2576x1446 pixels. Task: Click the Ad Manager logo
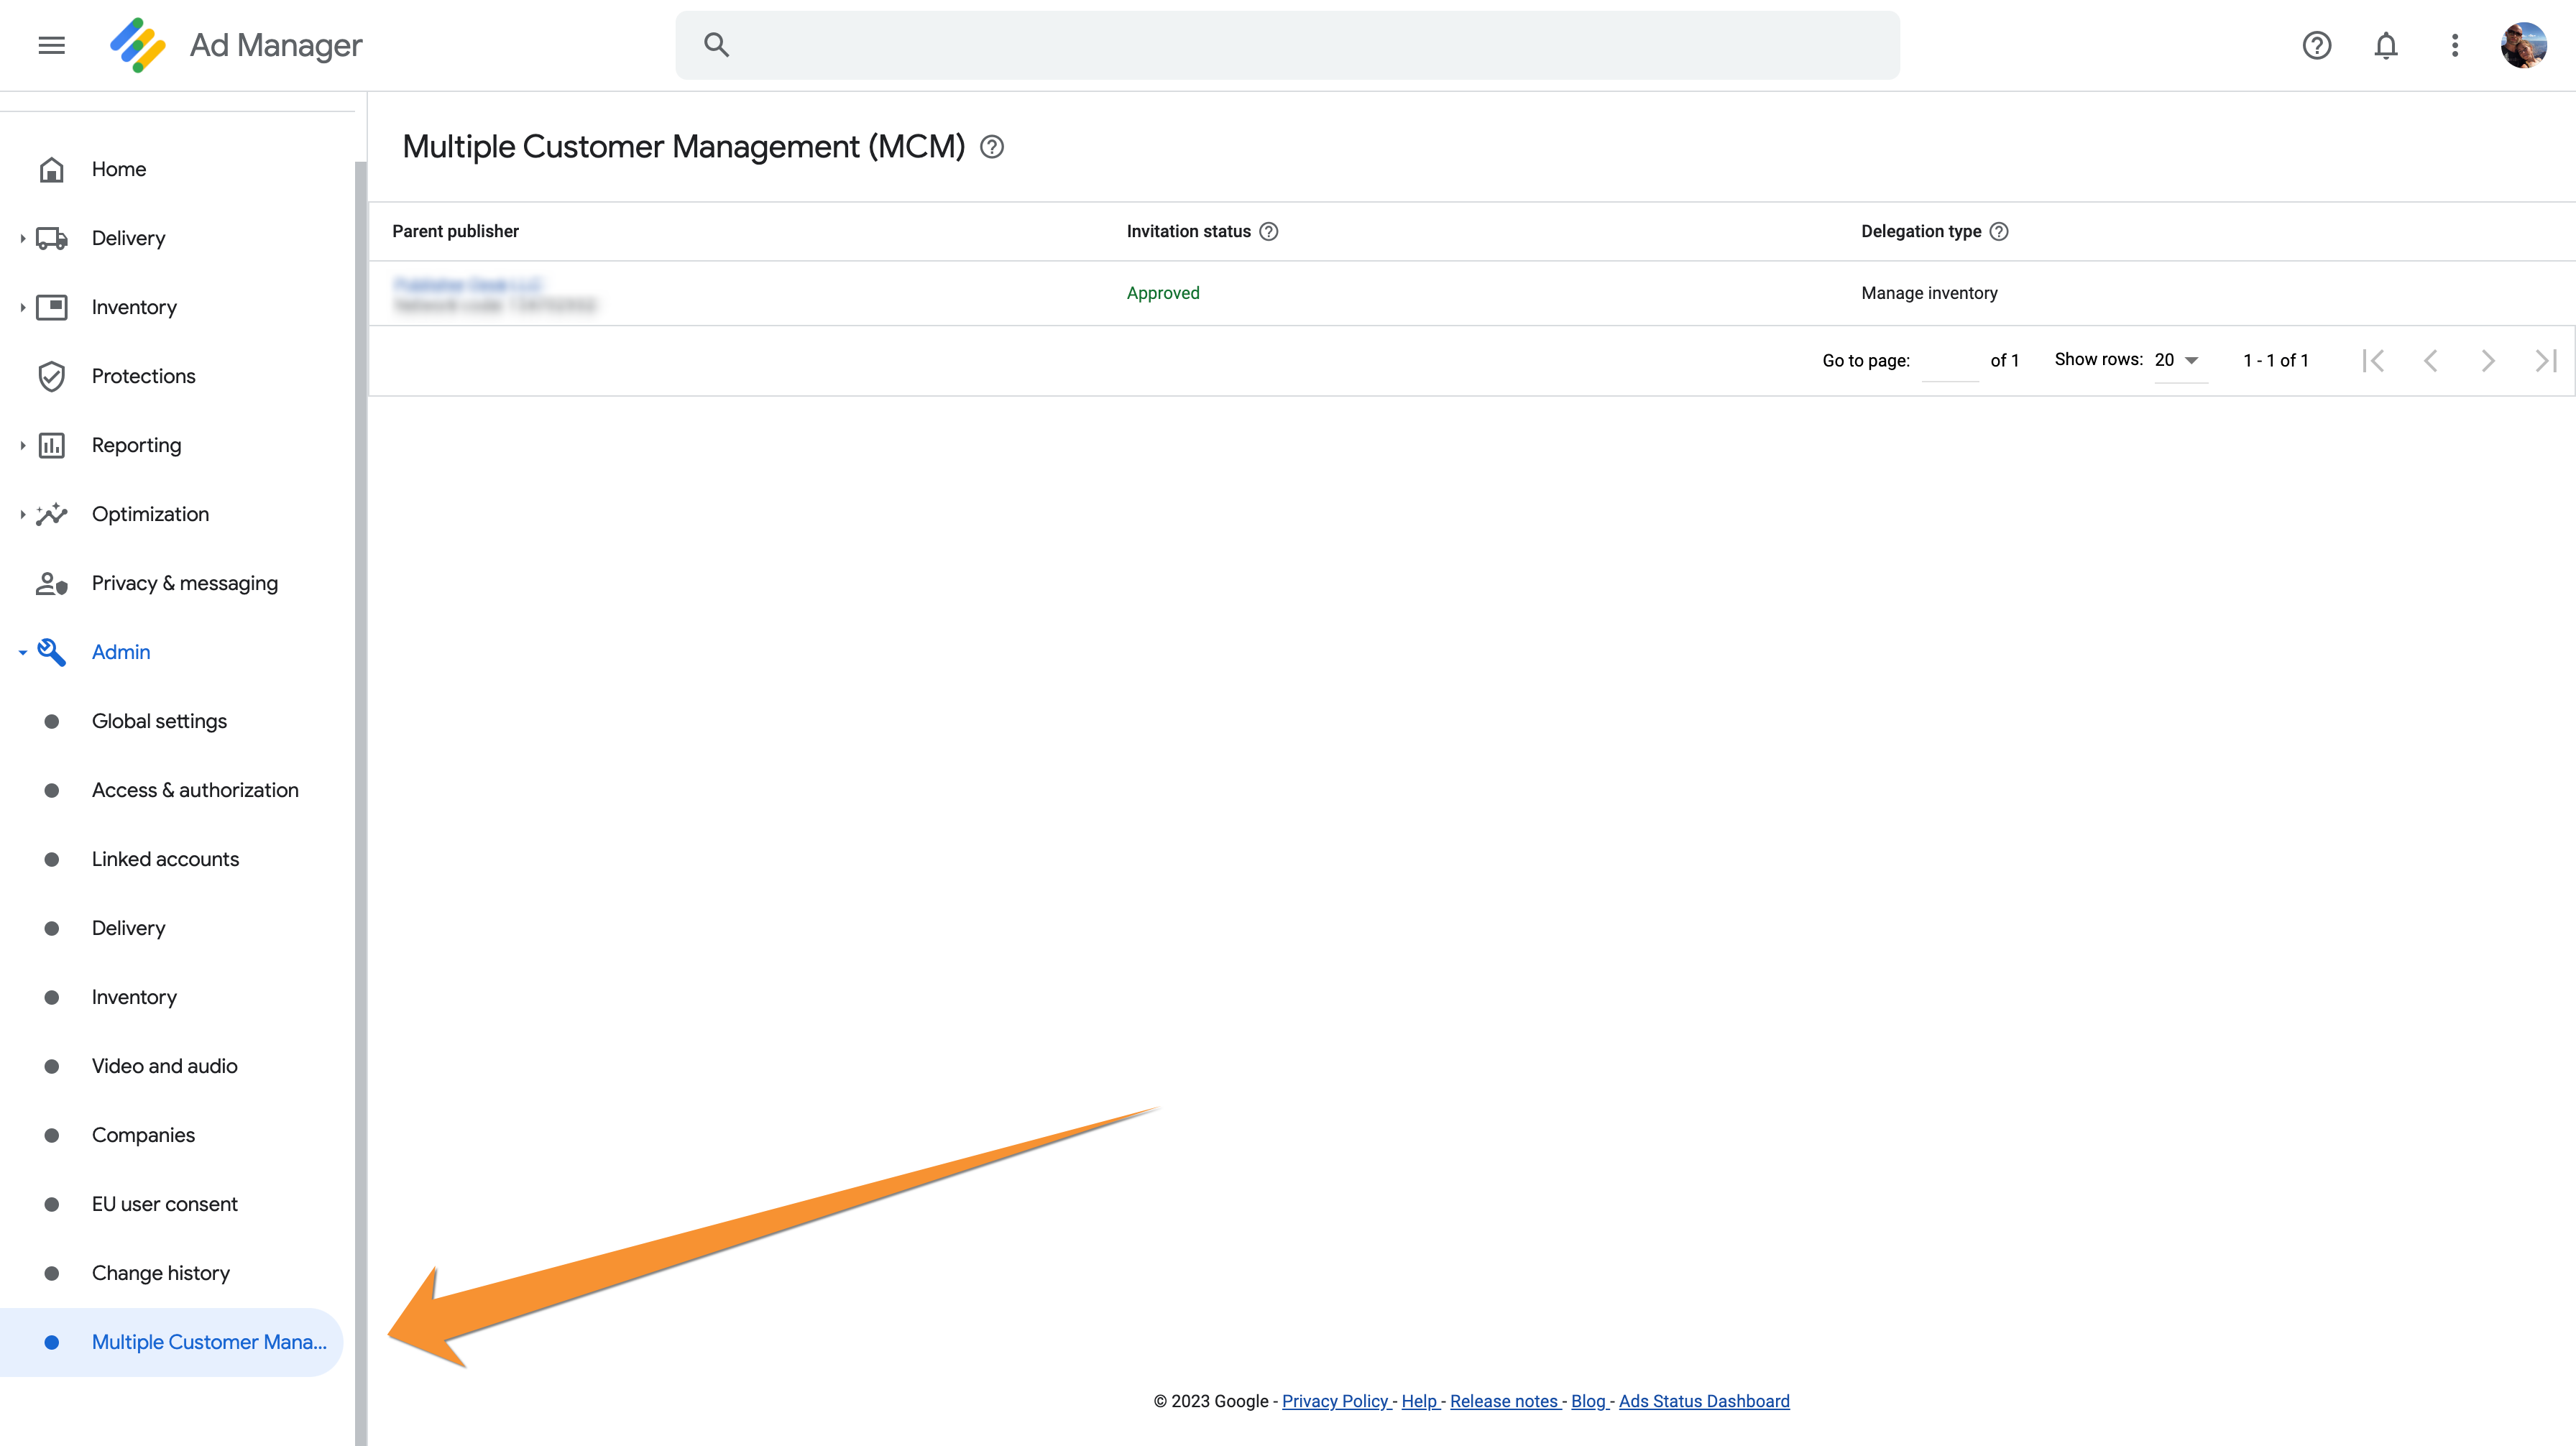[x=137, y=45]
